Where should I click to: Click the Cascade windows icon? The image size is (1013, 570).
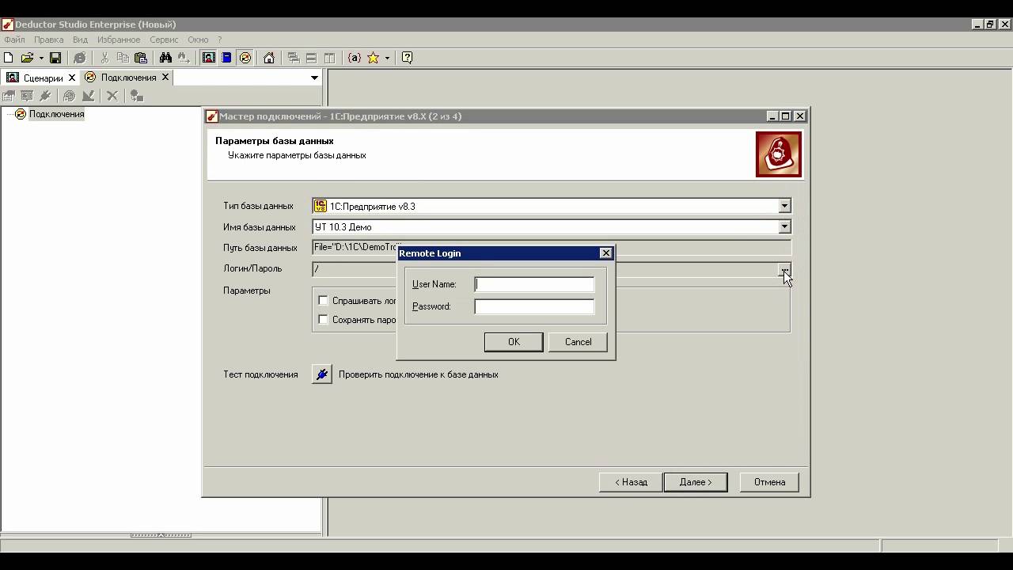click(294, 58)
